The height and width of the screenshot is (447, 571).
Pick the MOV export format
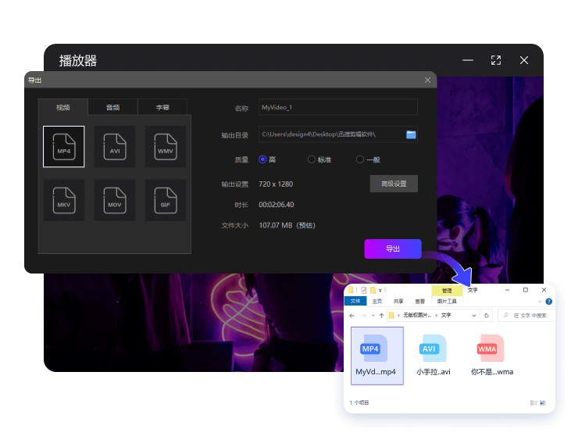point(115,200)
